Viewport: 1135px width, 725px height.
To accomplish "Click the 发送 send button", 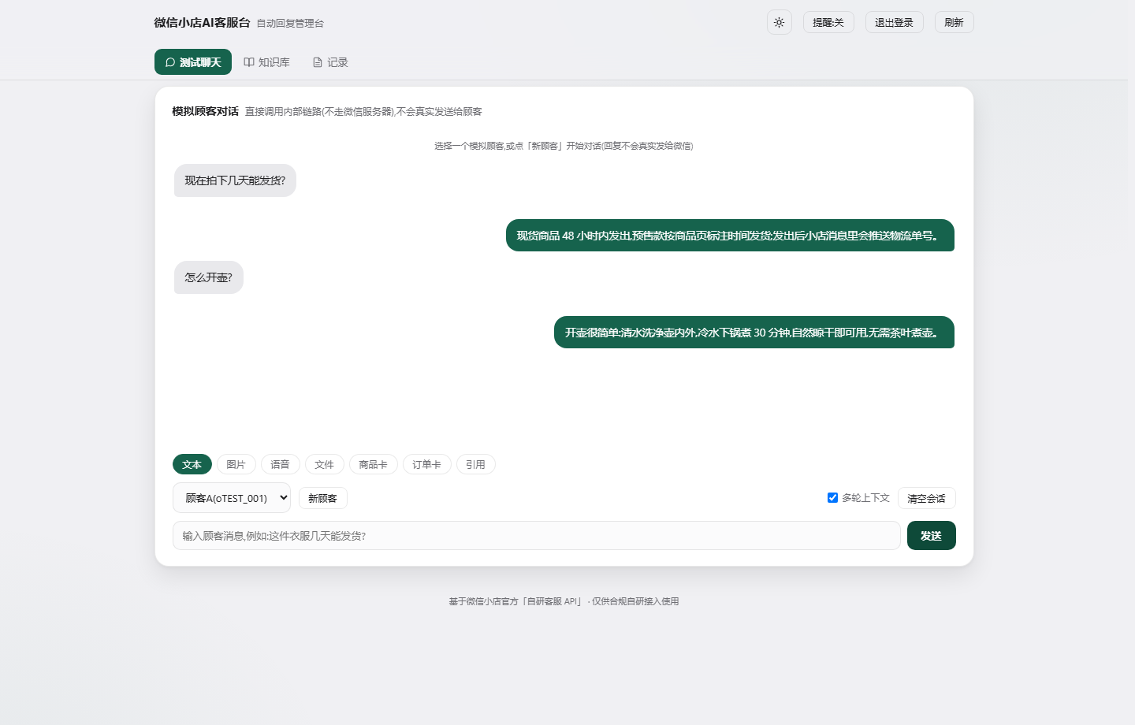I will click(x=932, y=536).
